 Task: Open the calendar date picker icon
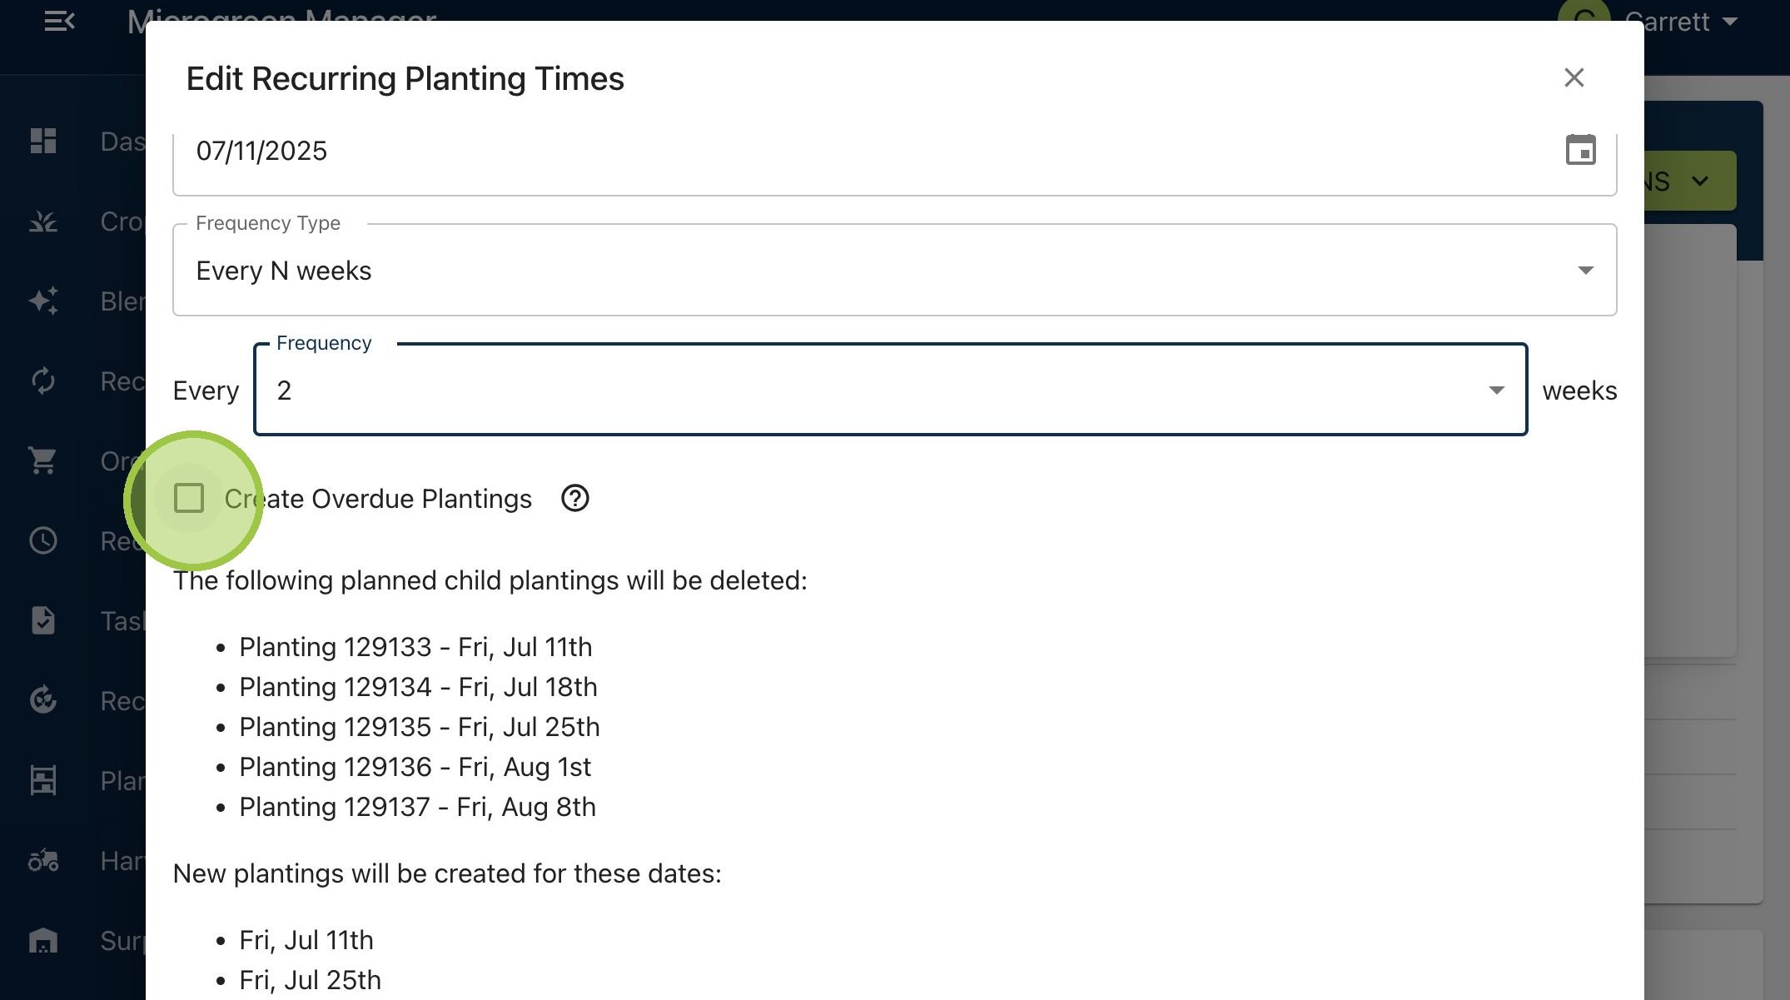click(1580, 150)
